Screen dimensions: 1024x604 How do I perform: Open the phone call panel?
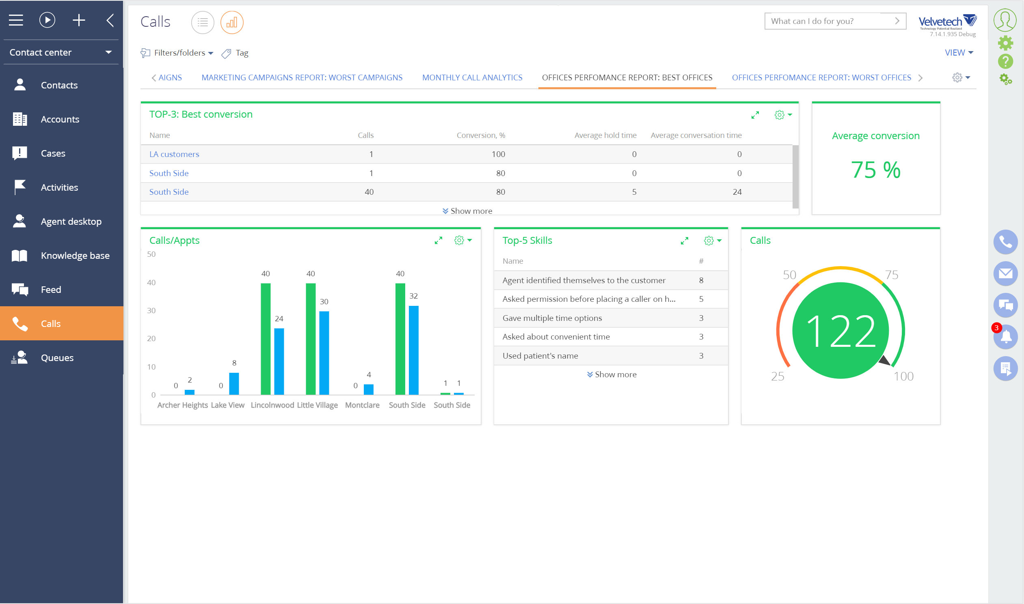click(1005, 242)
